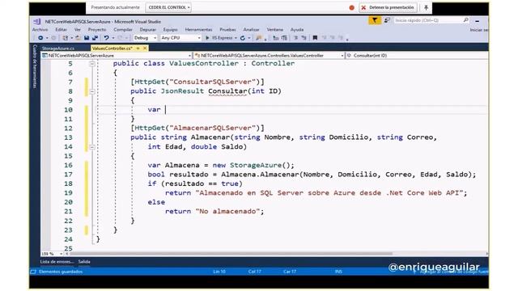
Task: Click the New Project toolbar icon
Action: 65,38
